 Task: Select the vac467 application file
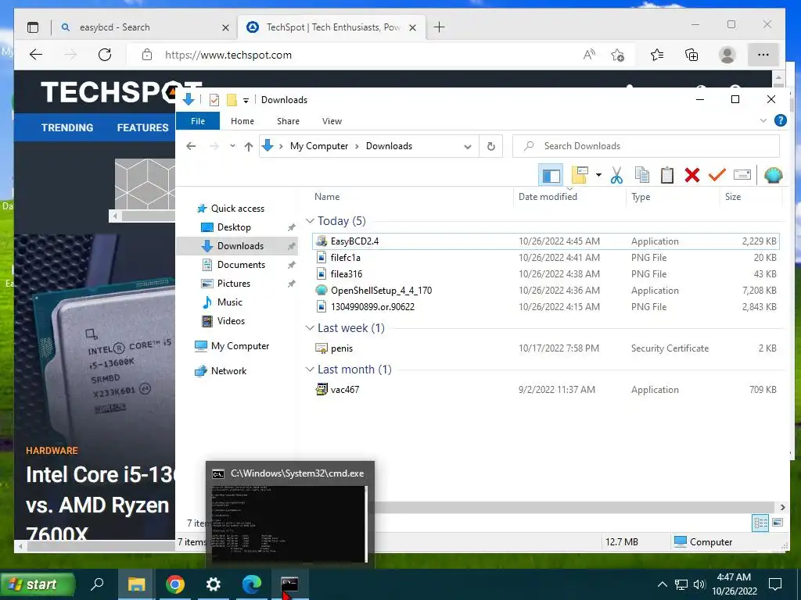tap(545, 390)
